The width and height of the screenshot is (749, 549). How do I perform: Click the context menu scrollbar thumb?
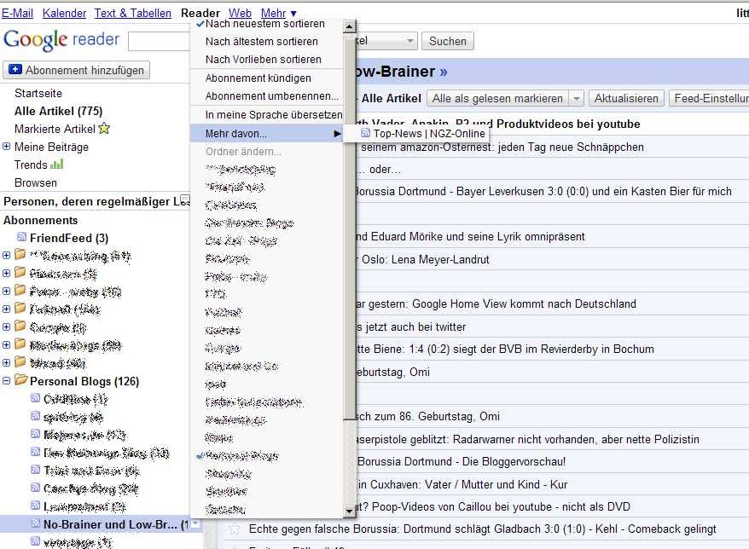[x=349, y=227]
